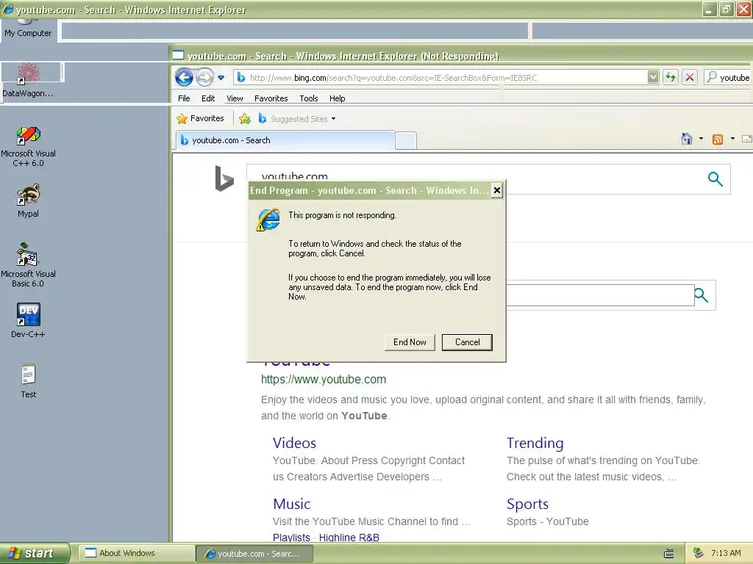
Task: Click the Internet Explorer warning icon in dialog
Action: click(268, 219)
